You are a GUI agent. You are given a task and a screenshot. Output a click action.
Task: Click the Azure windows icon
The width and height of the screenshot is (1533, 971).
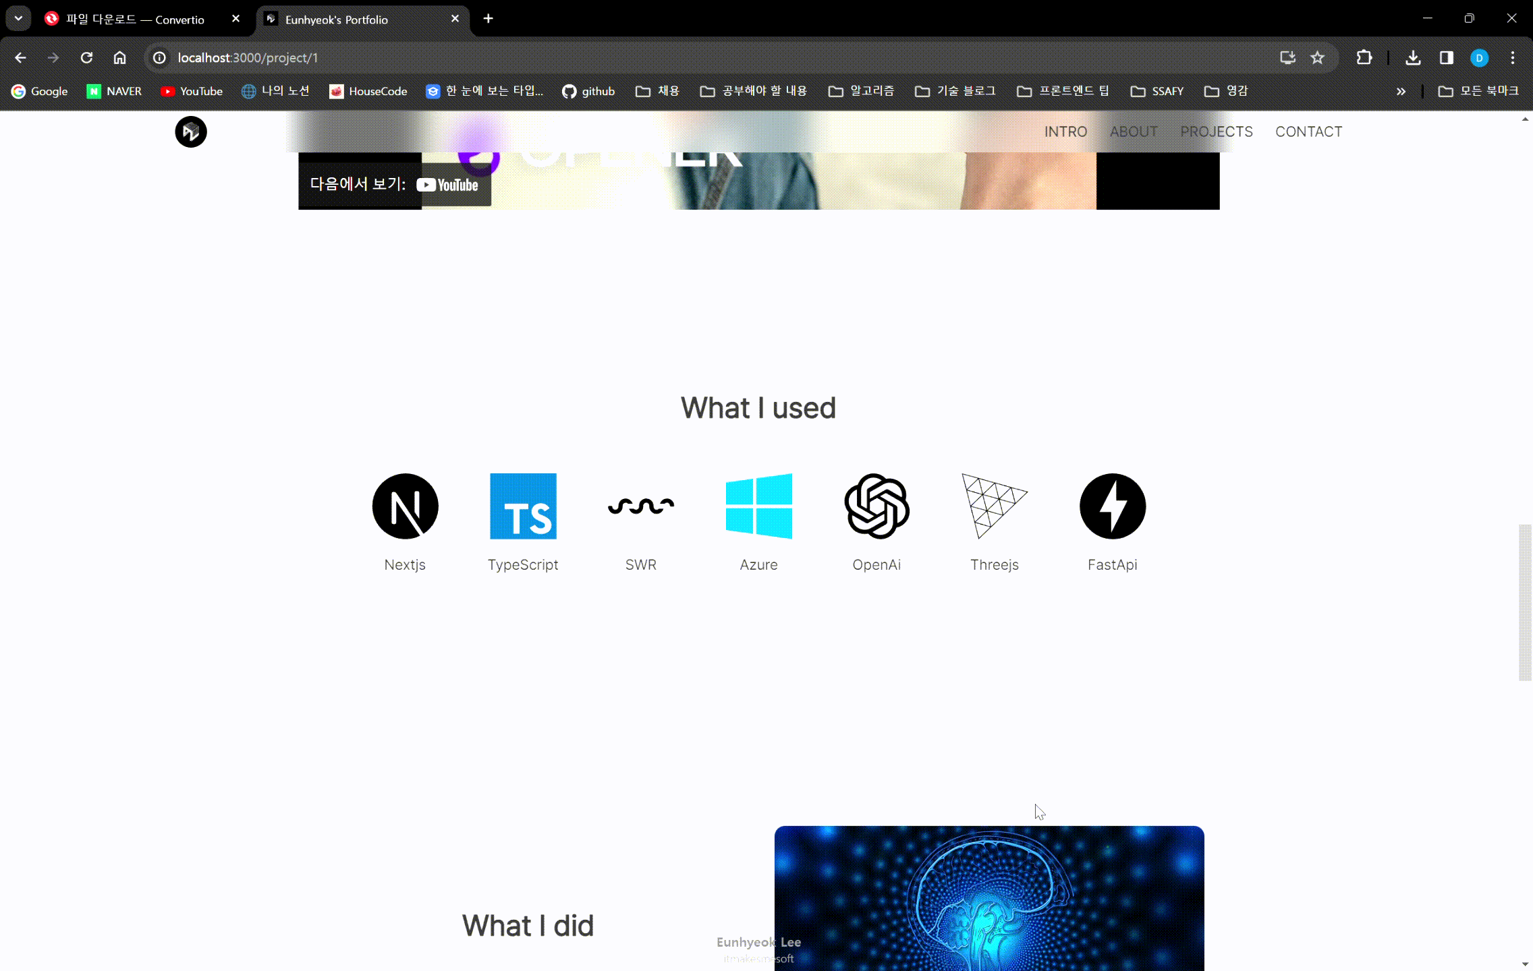click(758, 506)
